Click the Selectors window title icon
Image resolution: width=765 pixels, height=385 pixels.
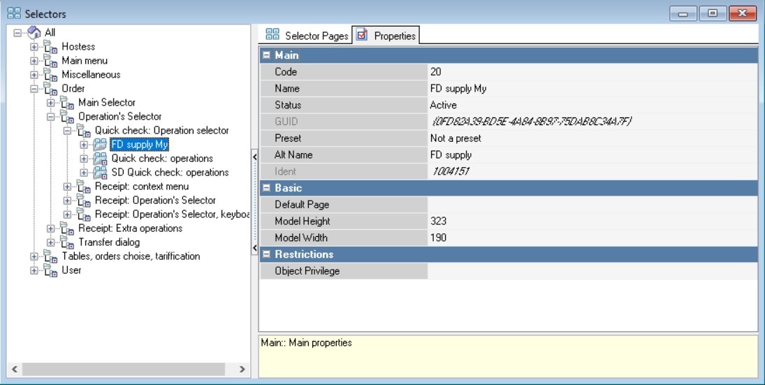coord(13,13)
